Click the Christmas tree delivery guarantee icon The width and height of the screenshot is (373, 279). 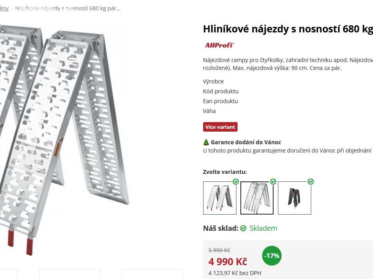(206, 142)
